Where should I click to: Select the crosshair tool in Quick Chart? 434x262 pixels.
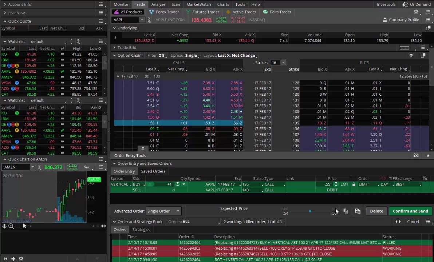(x=4, y=226)
